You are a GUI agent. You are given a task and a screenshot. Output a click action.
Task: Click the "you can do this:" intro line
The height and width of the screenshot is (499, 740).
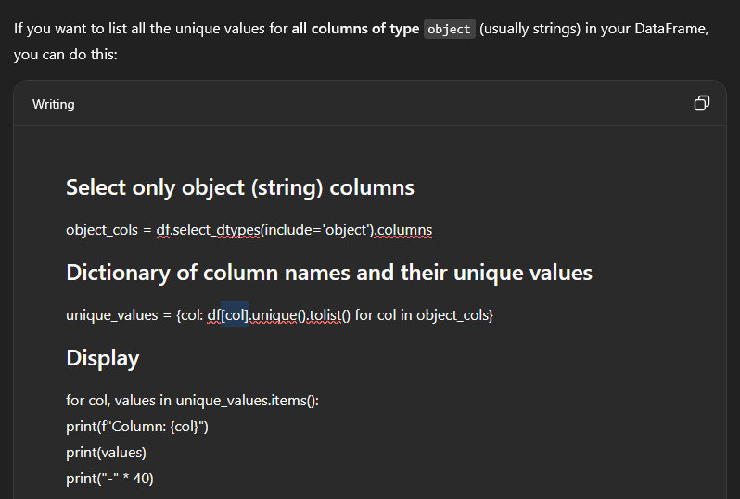66,56
